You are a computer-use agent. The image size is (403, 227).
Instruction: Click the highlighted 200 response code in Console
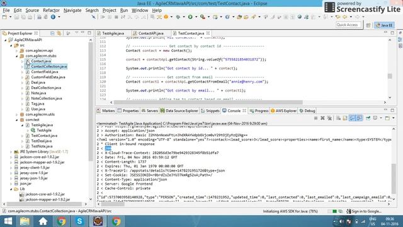point(108,149)
